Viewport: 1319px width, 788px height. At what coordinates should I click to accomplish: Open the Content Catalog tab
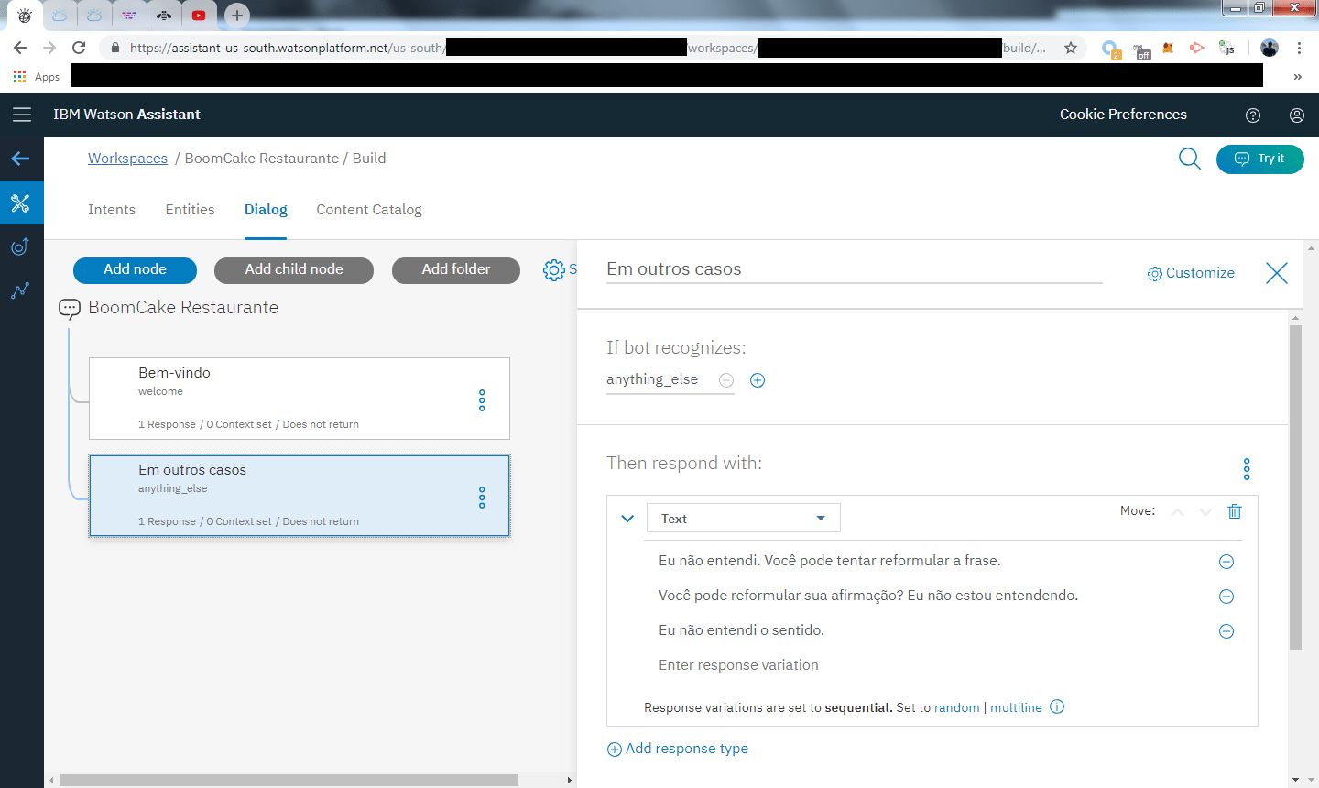pyautogui.click(x=369, y=210)
